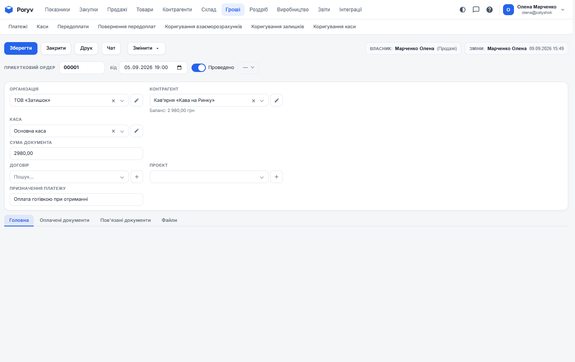Open the Змінити dropdown button
575x362 pixels.
(146, 48)
